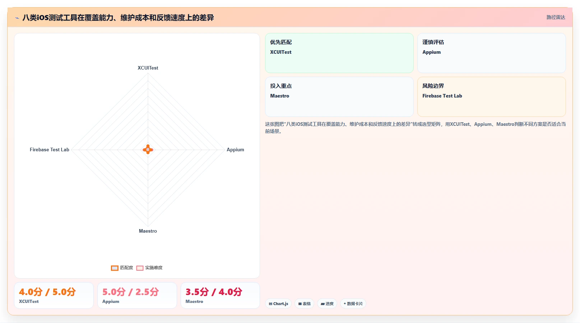Toggle the 匹配度 legend item
The image size is (580, 323).
(x=122, y=268)
